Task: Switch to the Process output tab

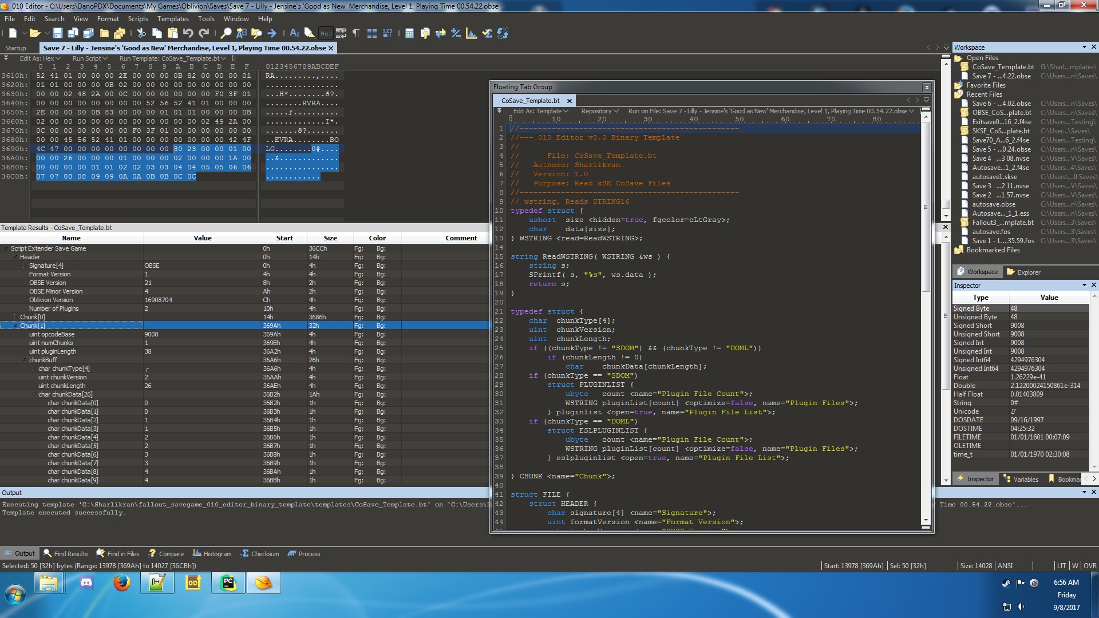Action: [x=304, y=553]
